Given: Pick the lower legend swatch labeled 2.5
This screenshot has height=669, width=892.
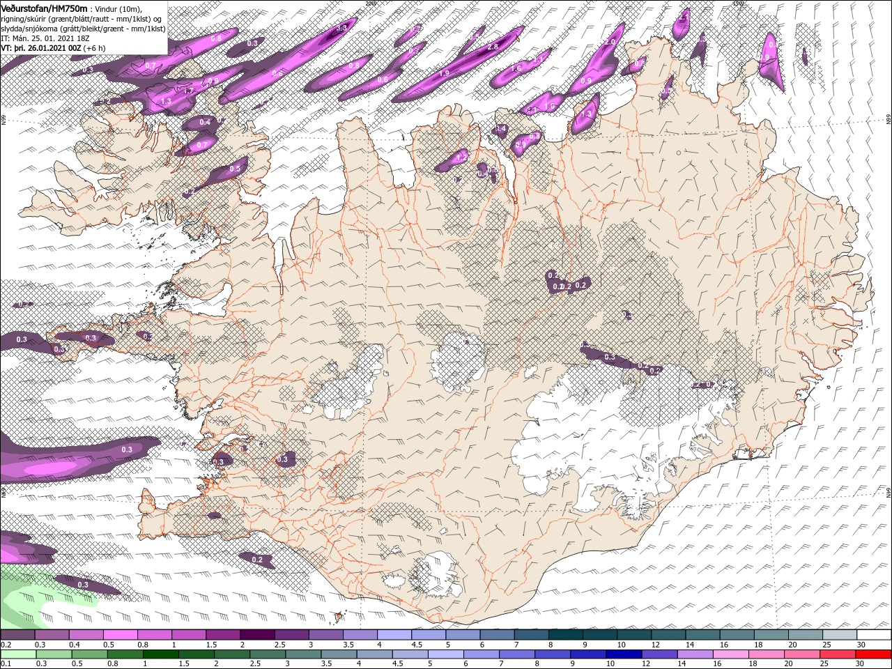Looking at the screenshot, I should point(267,654).
